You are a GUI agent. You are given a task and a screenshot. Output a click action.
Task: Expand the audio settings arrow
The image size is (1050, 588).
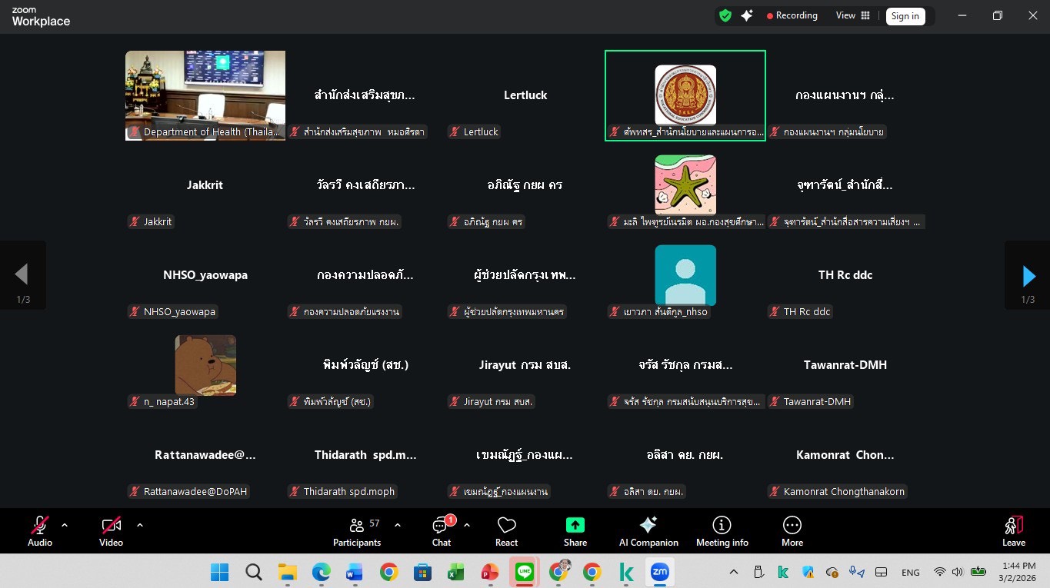coord(65,526)
